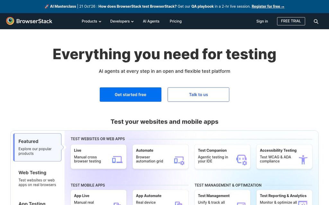Click the rocket icon in the banner
This screenshot has height=205, width=329.
(47, 6)
